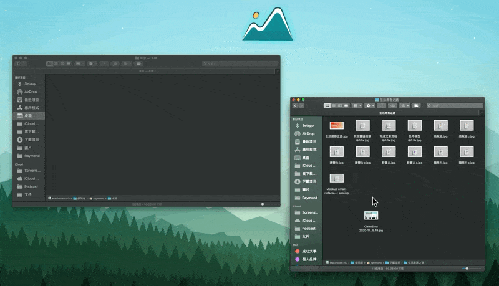Focus search field in 生活黑客之路 window
This screenshot has height=286, width=499.
click(x=455, y=106)
